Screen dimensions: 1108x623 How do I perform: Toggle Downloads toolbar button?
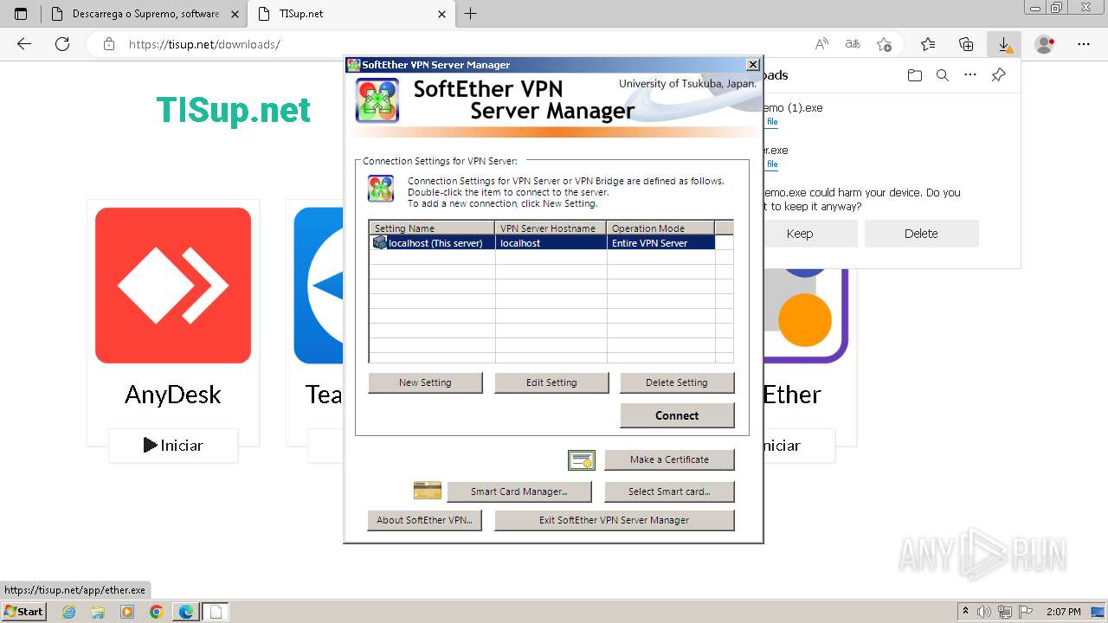(x=1004, y=44)
